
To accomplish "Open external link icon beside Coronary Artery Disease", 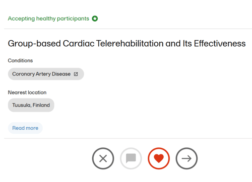I will [x=76, y=74].
